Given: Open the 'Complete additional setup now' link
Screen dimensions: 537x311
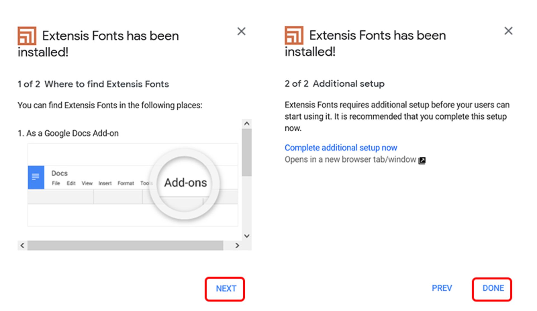Looking at the screenshot, I should pyautogui.click(x=341, y=148).
